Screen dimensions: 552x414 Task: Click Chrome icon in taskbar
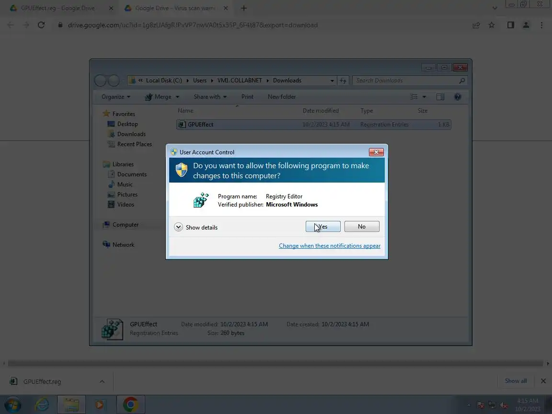click(130, 404)
